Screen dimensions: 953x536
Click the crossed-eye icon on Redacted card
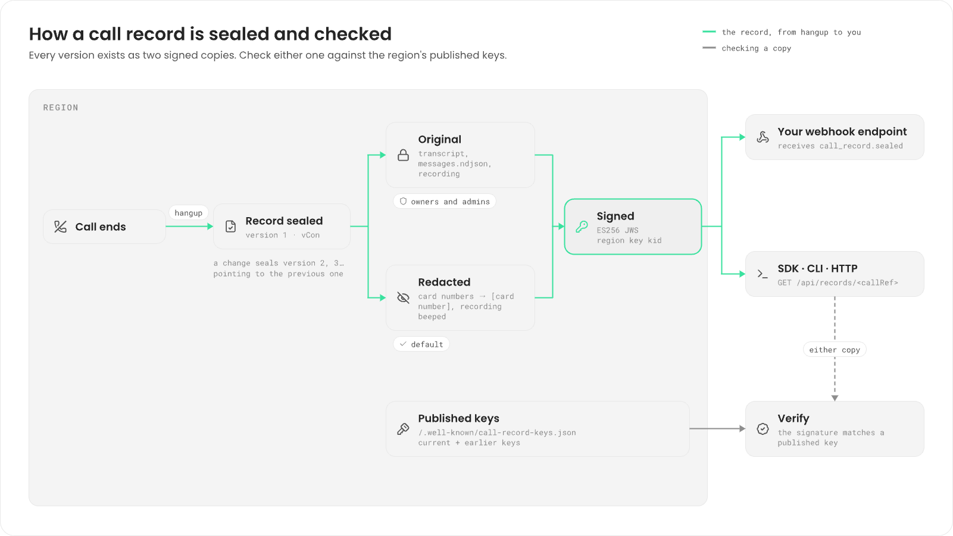403,298
